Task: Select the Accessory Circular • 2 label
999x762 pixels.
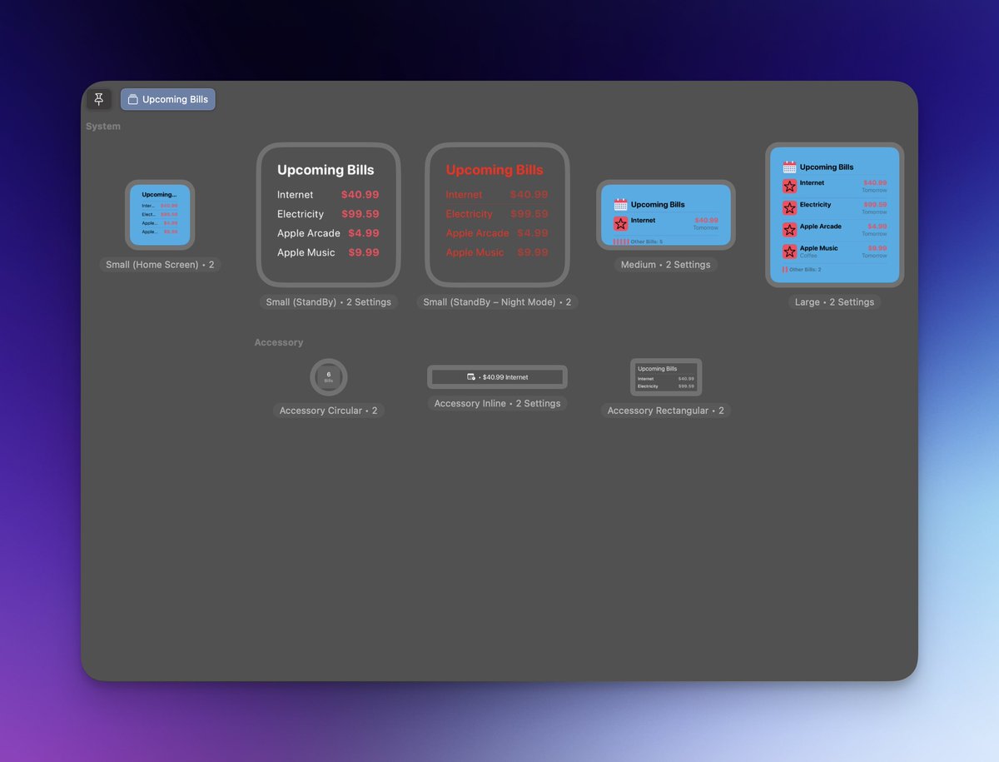Action: (x=329, y=411)
